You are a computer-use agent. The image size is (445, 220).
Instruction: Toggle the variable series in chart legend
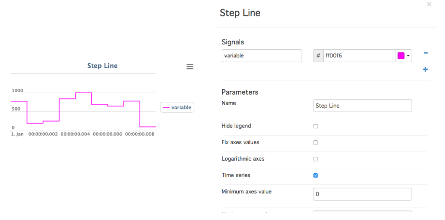point(177,108)
